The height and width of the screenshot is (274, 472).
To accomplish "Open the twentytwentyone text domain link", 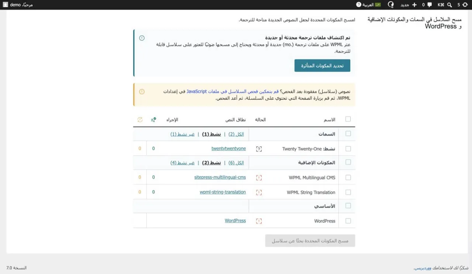I will pyautogui.click(x=229, y=148).
